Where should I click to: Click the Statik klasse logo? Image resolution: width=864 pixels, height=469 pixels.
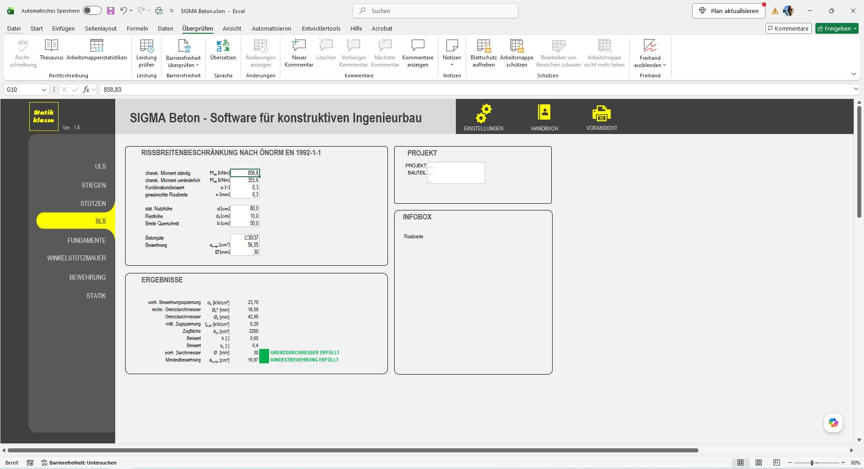click(44, 116)
